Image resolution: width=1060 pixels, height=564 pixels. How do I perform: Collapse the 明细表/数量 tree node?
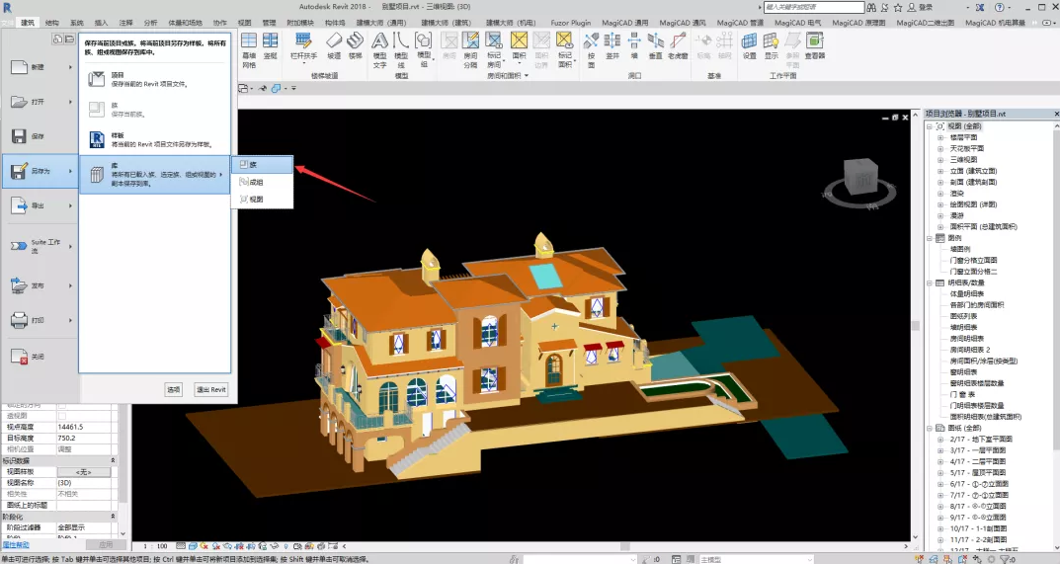pos(930,282)
